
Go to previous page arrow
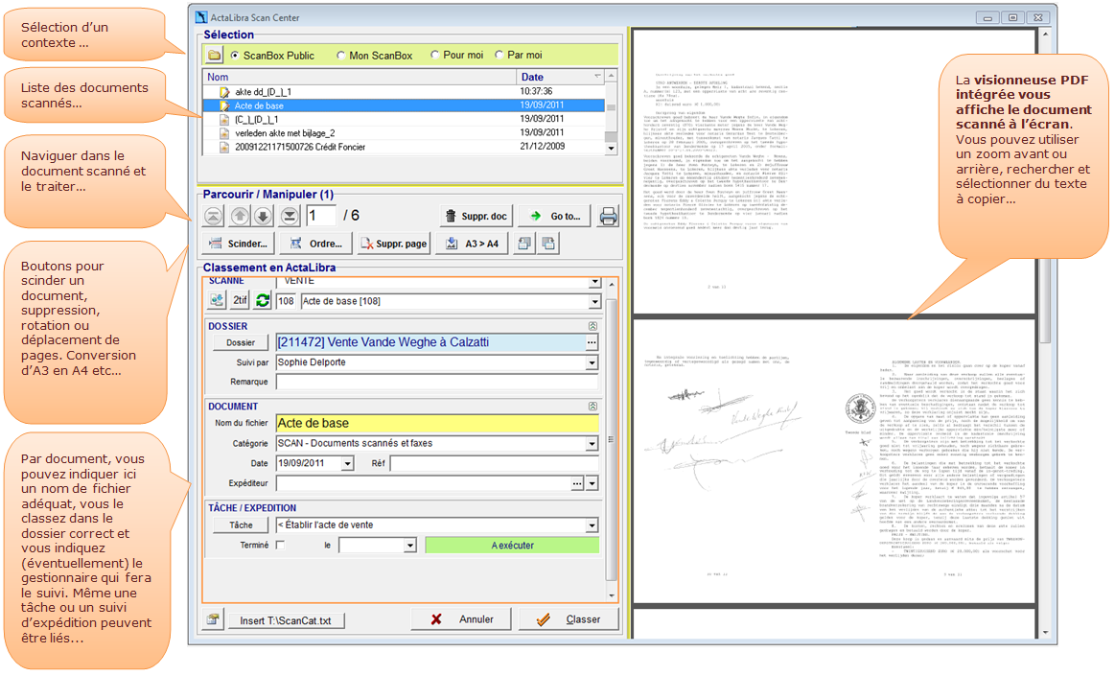240,216
